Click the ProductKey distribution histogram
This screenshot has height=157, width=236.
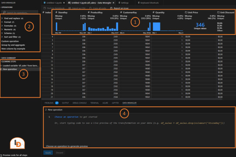(x=103, y=27)
